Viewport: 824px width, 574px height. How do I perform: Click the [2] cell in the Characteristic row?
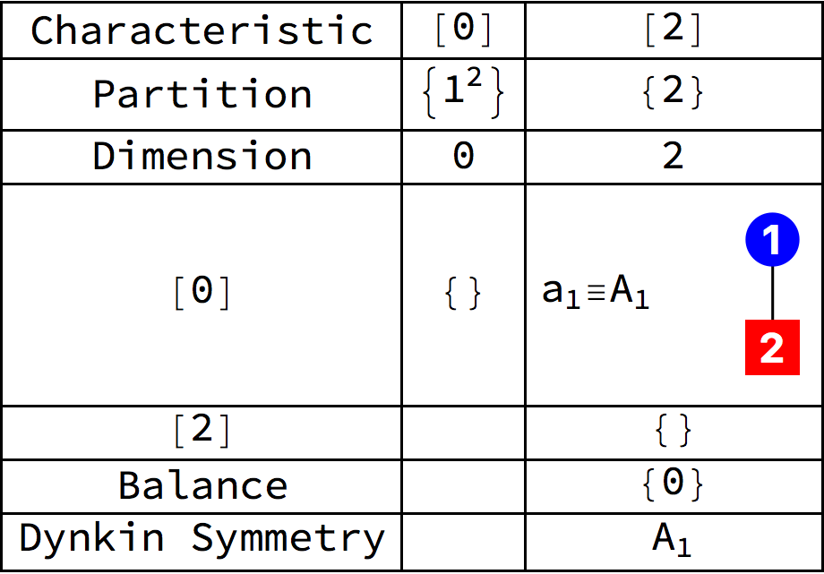coord(673,30)
